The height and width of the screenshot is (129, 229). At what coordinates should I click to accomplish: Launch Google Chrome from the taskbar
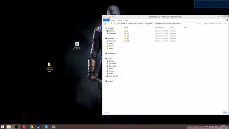click(x=31, y=126)
